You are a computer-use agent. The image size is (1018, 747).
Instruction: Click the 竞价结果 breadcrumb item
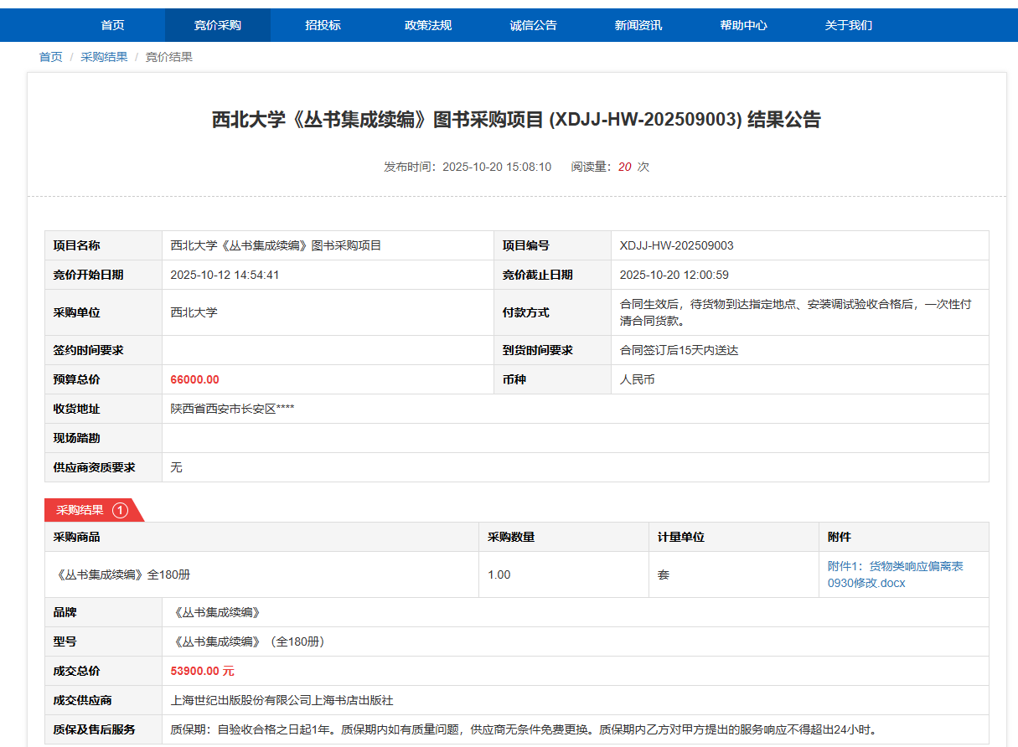[x=169, y=57]
